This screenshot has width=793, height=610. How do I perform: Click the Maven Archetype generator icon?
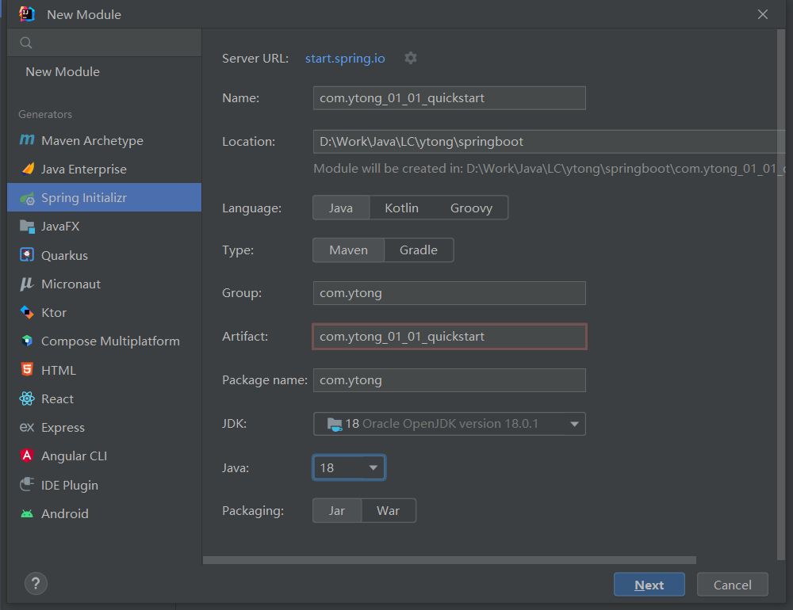click(x=27, y=140)
